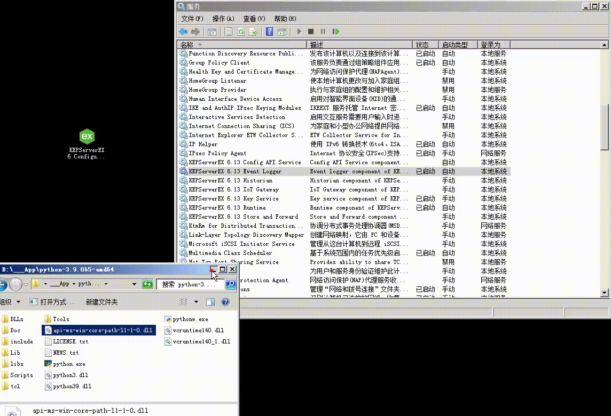Select the NEWS.txt file

click(x=61, y=353)
